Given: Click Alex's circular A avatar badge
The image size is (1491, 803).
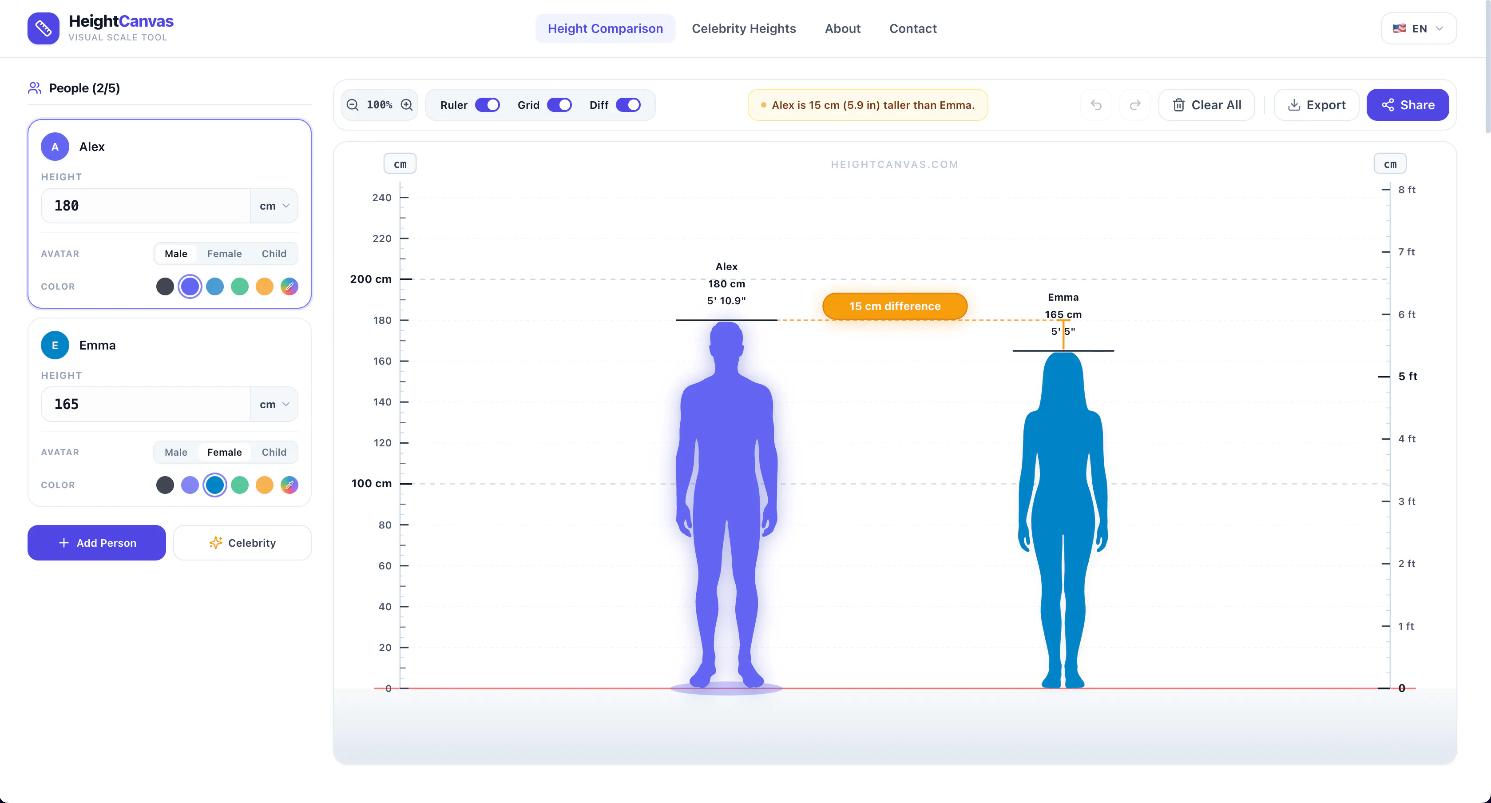Looking at the screenshot, I should [55, 147].
